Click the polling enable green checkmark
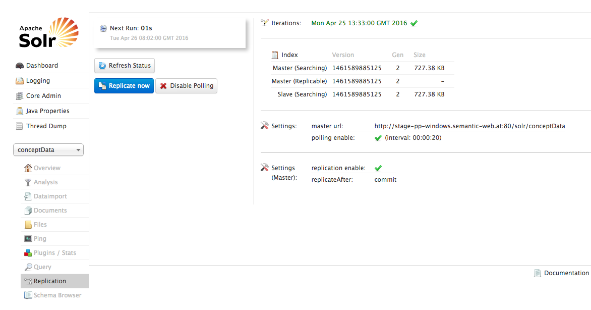Screen dimensions: 591x310 tap(378, 138)
